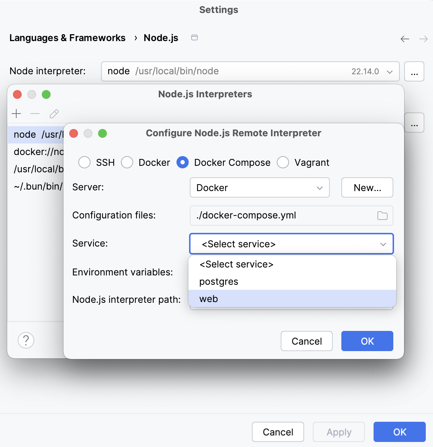Select the Docker connection type
This screenshot has width=433, height=447.
pos(127,163)
